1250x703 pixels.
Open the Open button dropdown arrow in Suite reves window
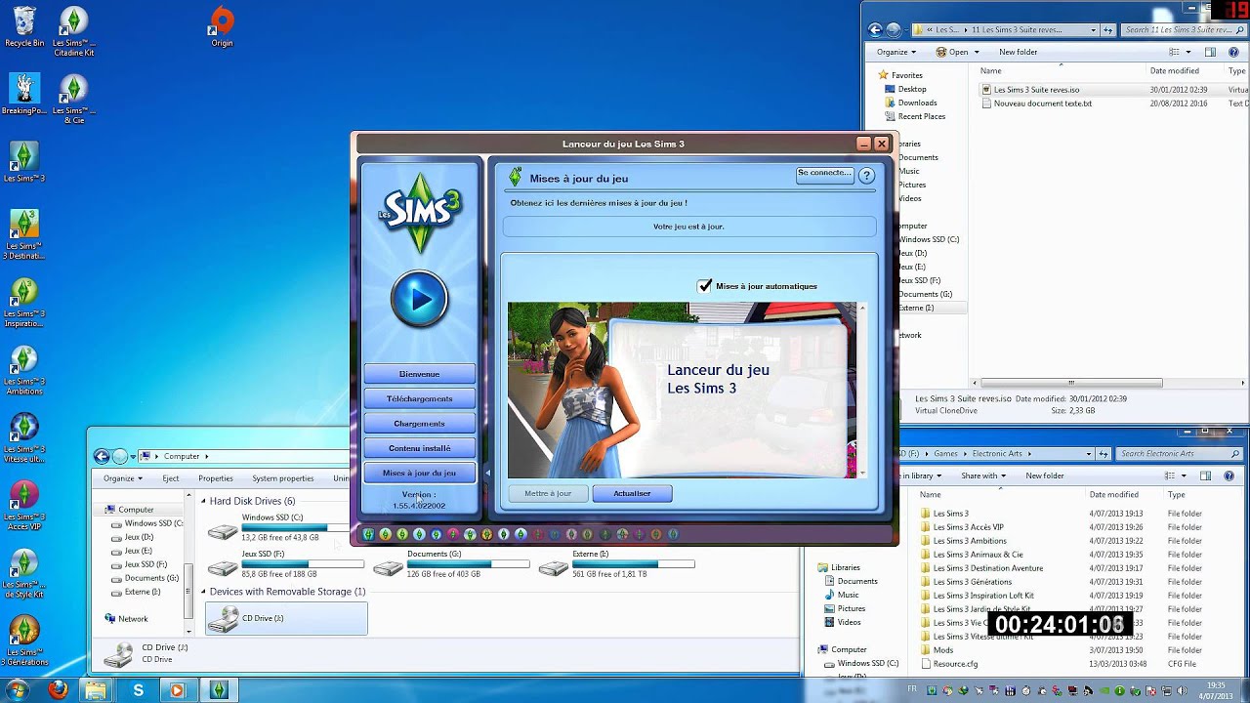975,52
